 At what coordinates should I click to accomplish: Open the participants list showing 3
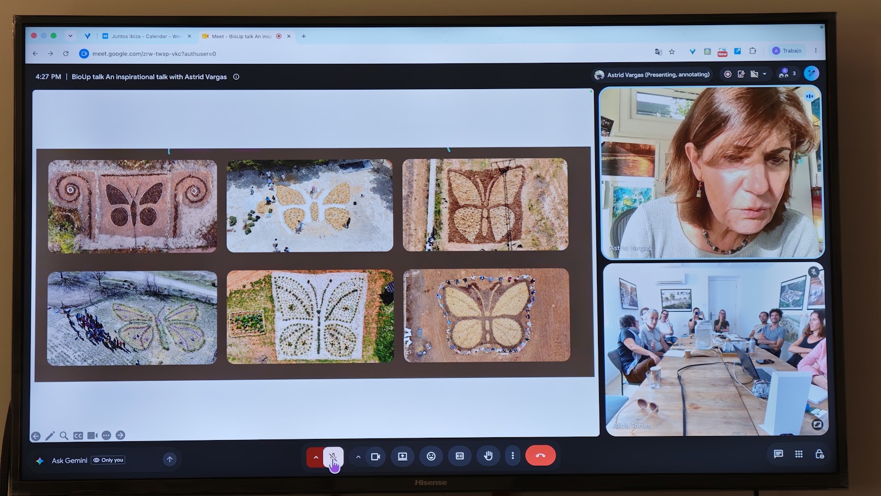pos(787,74)
